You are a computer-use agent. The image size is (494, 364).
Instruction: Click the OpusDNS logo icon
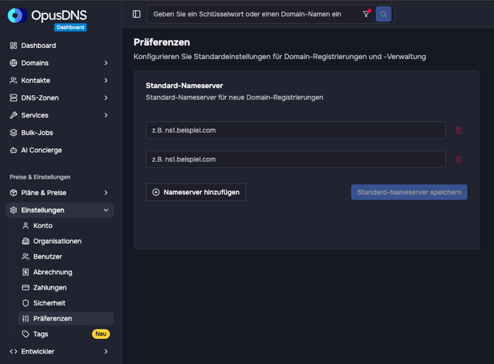tap(17, 16)
